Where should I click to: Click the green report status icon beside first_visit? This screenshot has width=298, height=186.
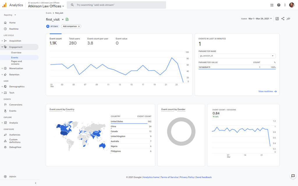(x=67, y=19)
